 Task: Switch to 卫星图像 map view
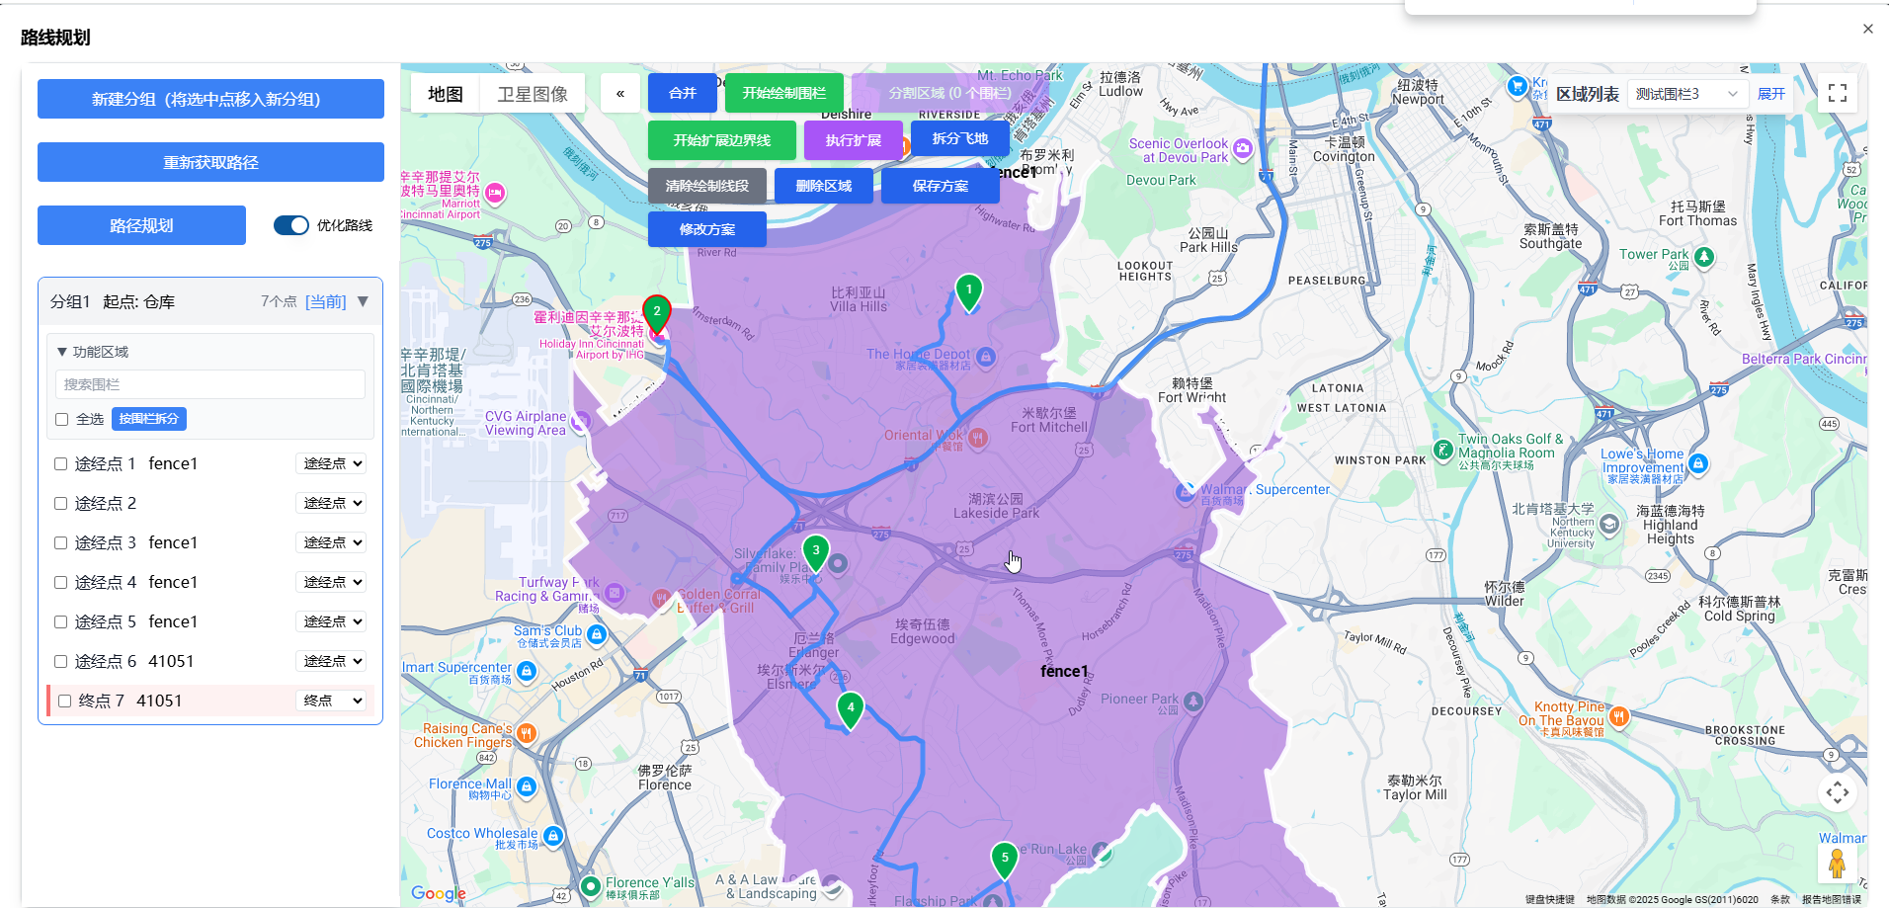pyautogui.click(x=533, y=94)
